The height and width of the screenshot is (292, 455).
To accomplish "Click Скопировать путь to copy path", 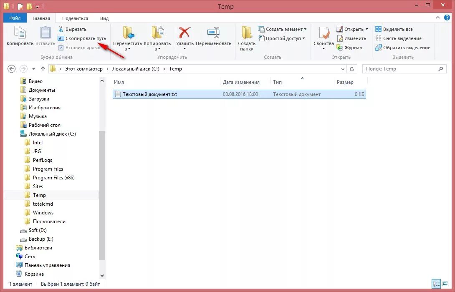I will click(x=82, y=38).
